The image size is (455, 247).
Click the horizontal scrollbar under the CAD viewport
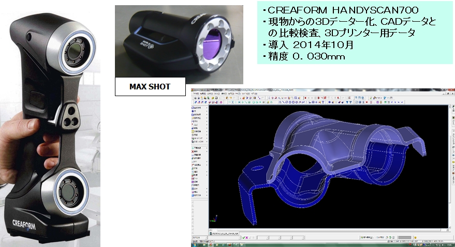coord(329,229)
